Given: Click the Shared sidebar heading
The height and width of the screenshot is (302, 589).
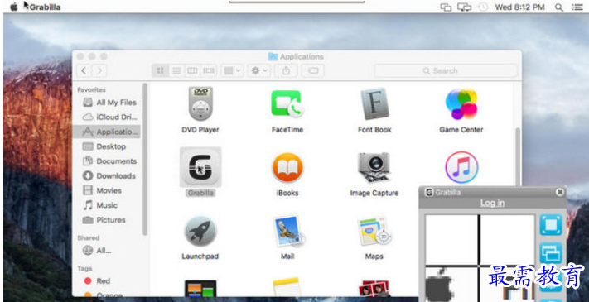Looking at the screenshot, I should point(89,237).
